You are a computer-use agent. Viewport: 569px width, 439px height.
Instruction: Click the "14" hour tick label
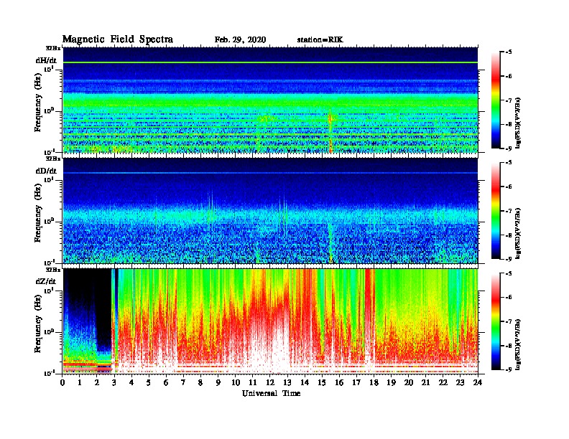pos(305,382)
